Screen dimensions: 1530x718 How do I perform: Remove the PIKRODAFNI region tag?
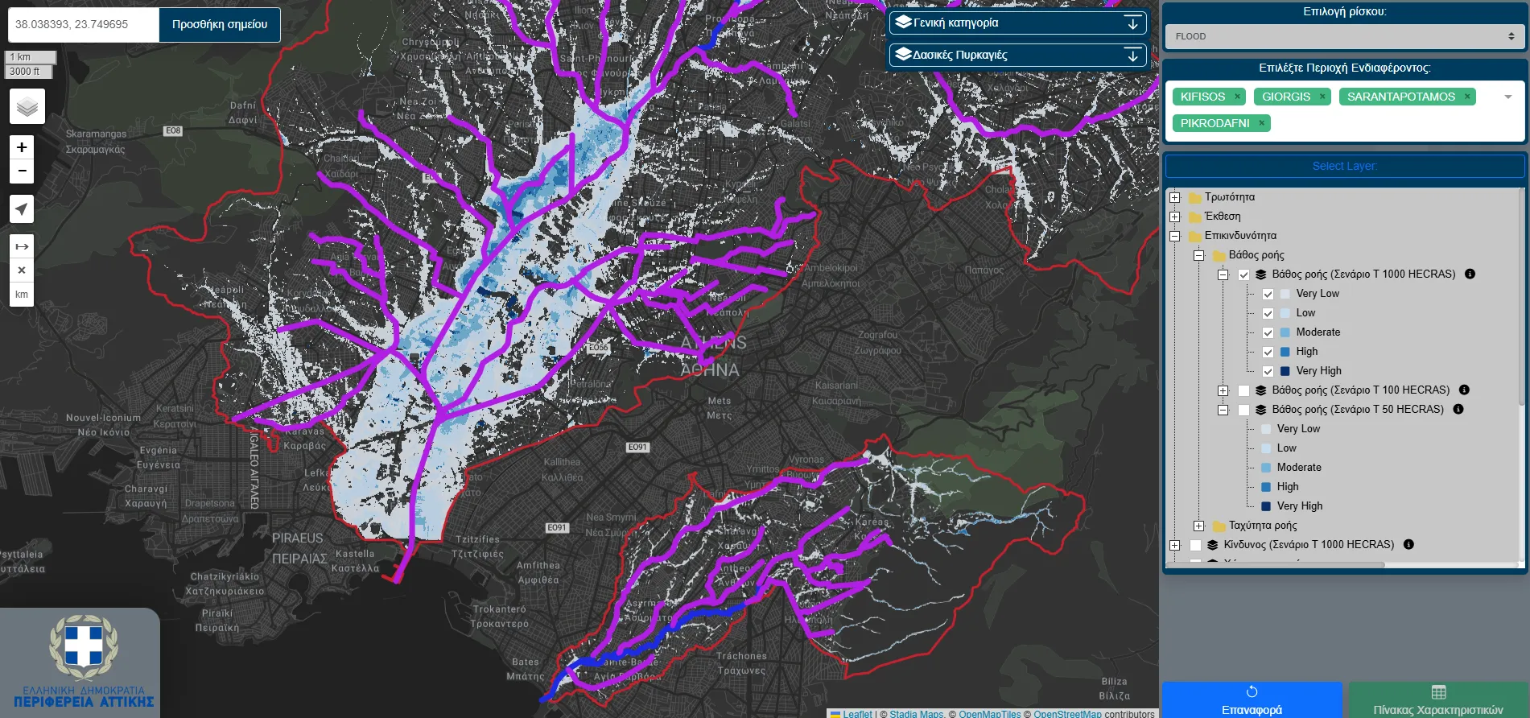pos(1261,123)
